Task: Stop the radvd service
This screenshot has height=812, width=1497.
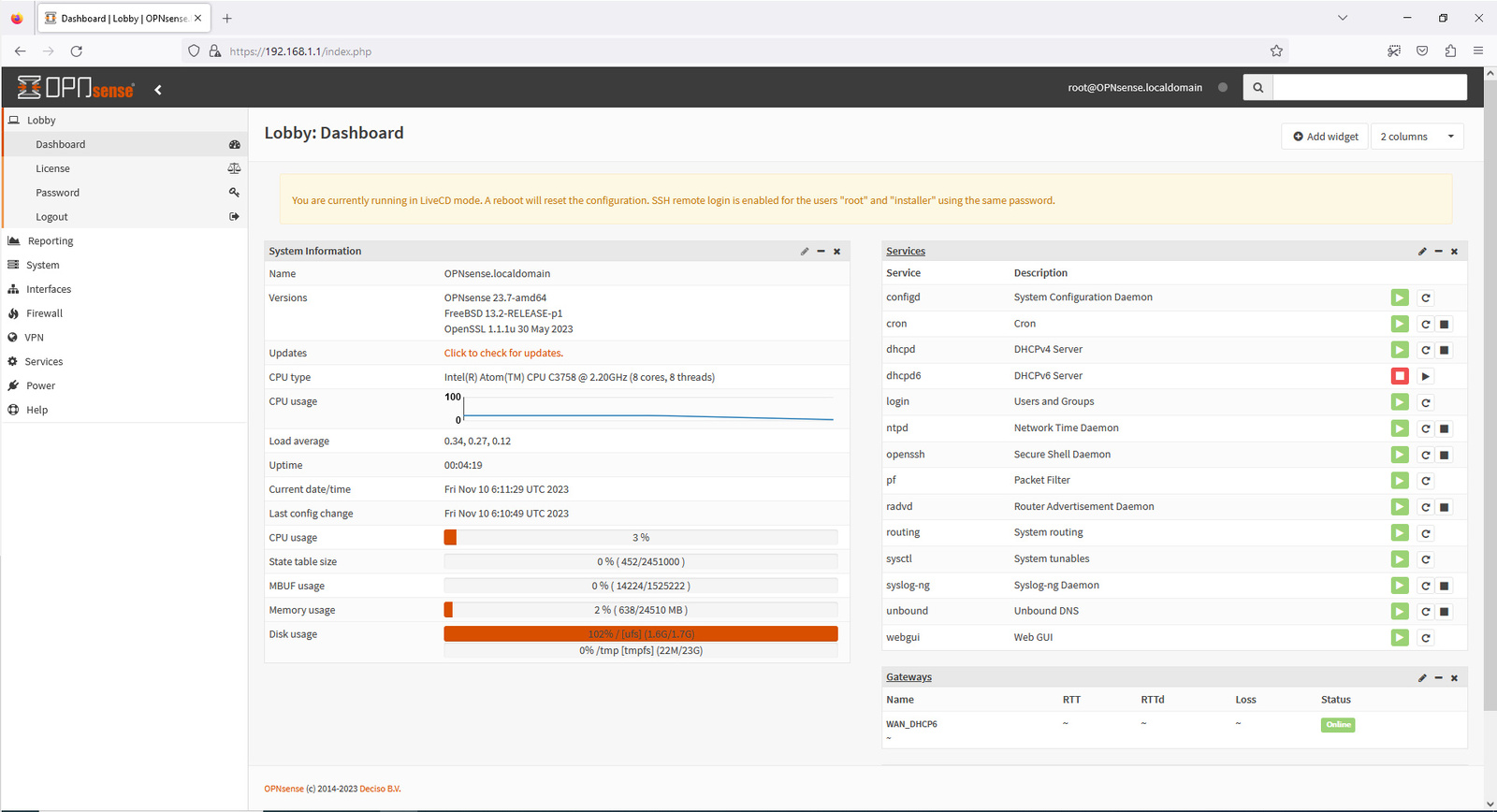Action: click(1445, 507)
